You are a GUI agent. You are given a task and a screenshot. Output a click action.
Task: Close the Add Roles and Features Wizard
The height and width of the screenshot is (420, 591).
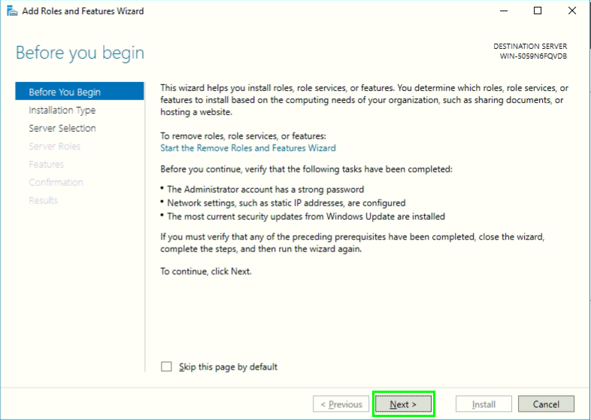tap(572, 11)
